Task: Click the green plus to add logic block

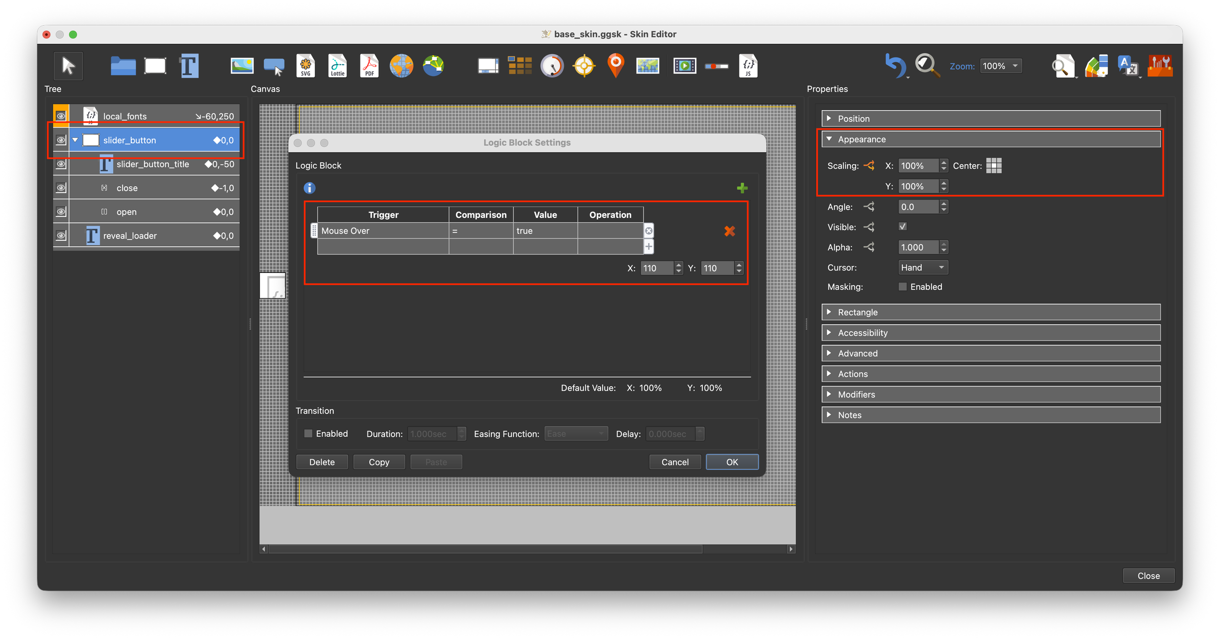Action: click(x=742, y=188)
